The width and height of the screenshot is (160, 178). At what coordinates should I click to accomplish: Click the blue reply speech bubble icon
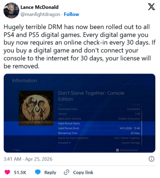(38, 172)
